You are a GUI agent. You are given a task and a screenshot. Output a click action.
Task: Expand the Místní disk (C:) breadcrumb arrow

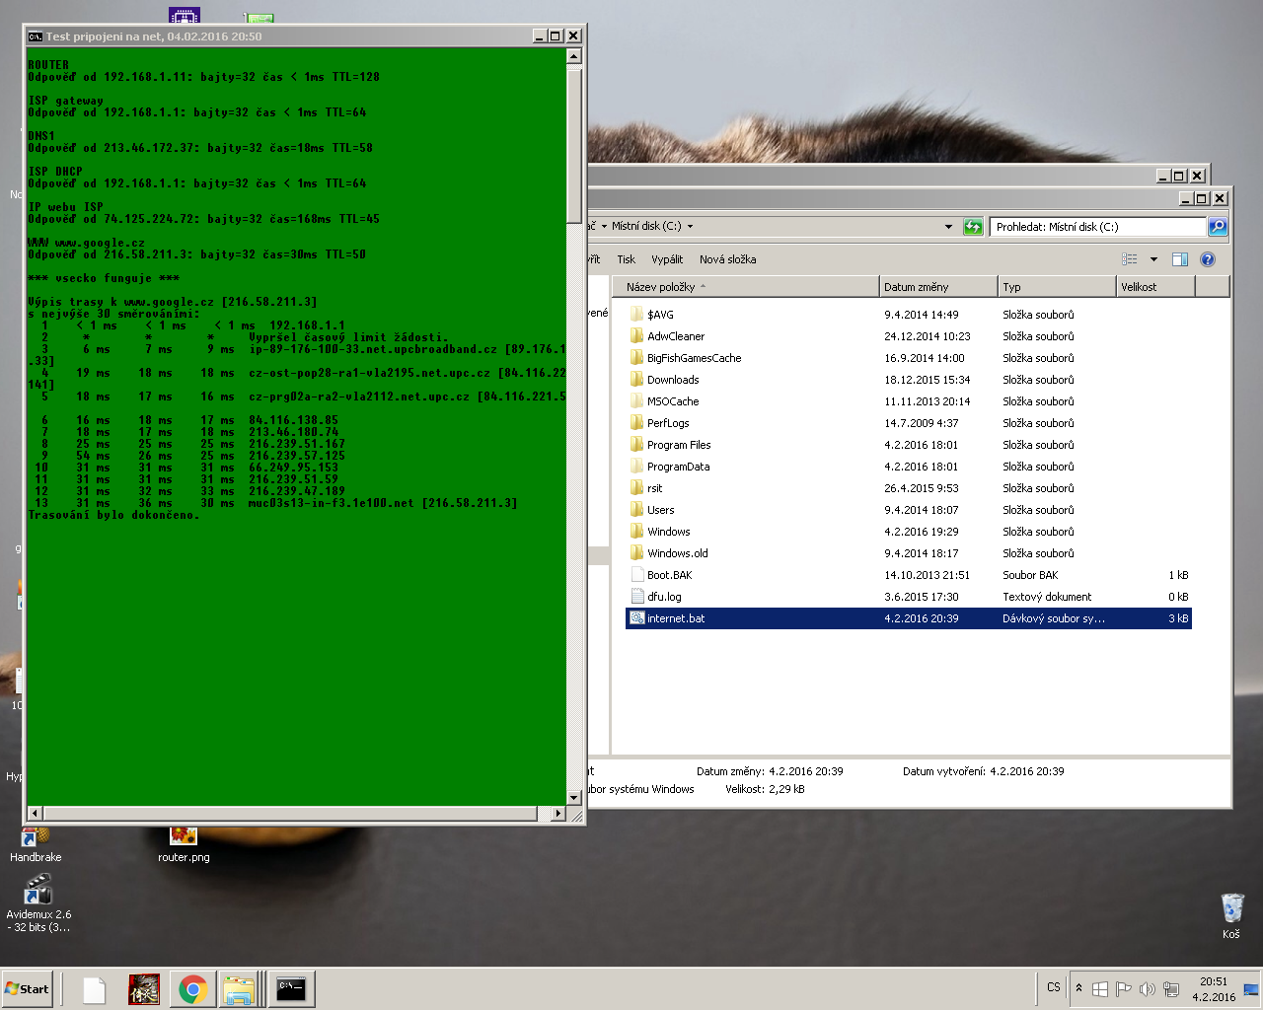click(690, 227)
